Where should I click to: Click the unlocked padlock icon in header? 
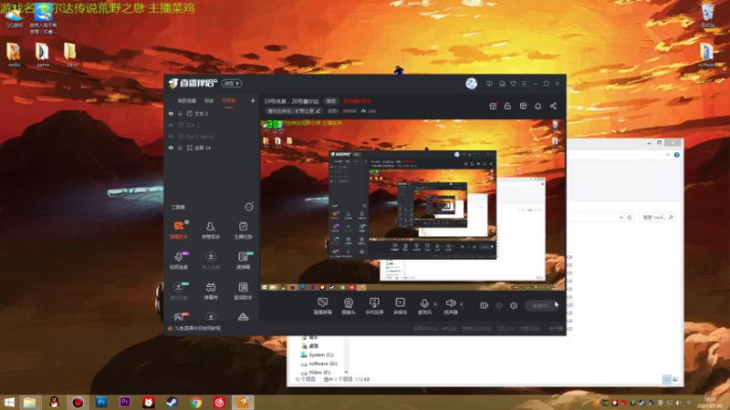[x=507, y=106]
